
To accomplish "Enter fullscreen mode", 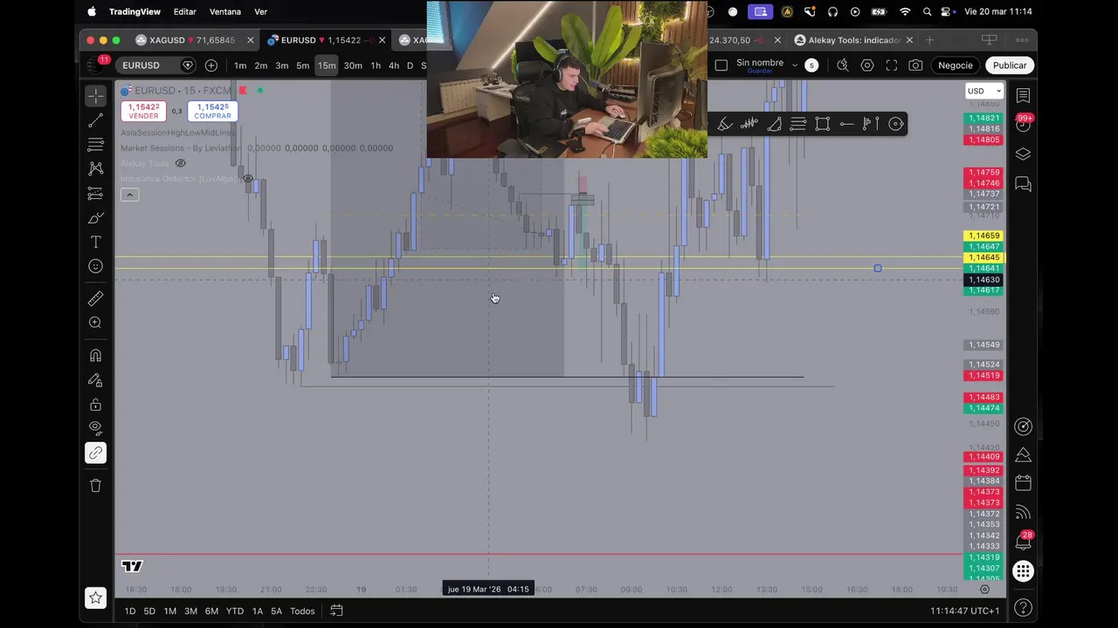I will click(892, 65).
